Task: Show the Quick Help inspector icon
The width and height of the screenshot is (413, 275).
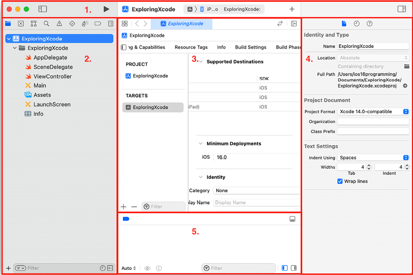Action: pos(370,24)
